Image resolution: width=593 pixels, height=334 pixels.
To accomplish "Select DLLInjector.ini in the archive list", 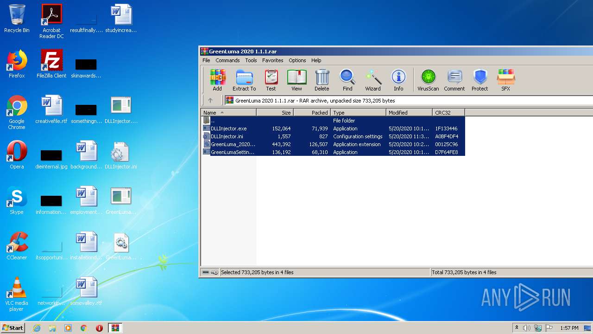I will coord(333,136).
